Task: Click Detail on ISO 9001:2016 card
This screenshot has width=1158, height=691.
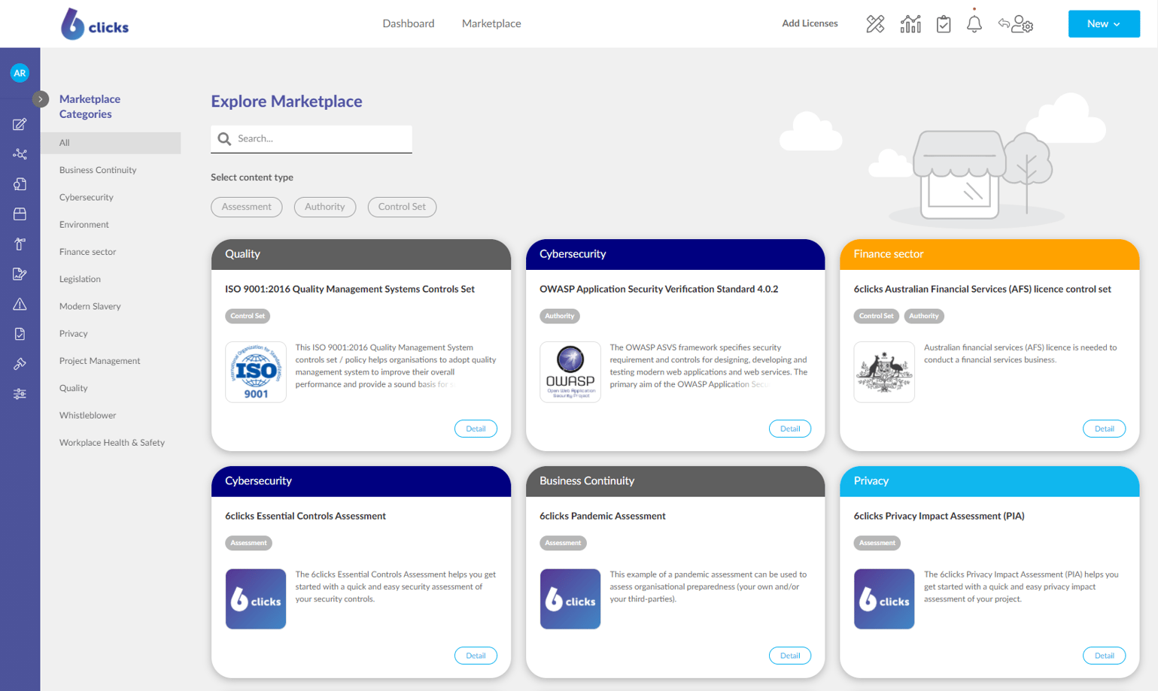Action: [x=475, y=429]
